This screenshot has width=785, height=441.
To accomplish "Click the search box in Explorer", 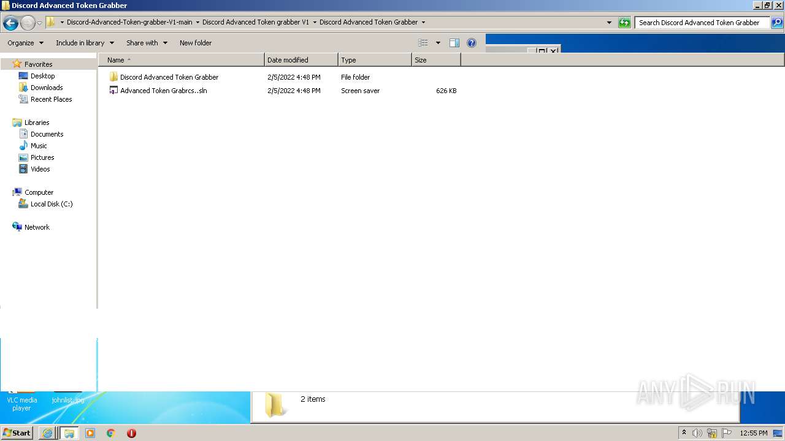I will coord(702,23).
